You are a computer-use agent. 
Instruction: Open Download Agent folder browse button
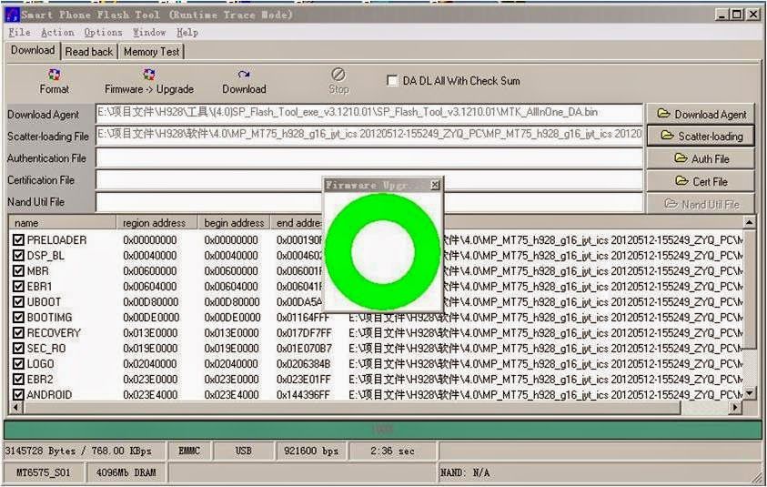click(x=701, y=114)
